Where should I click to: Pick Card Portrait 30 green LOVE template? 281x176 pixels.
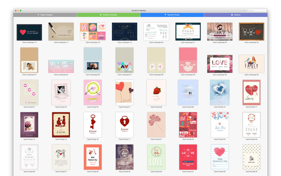[x=156, y=157]
